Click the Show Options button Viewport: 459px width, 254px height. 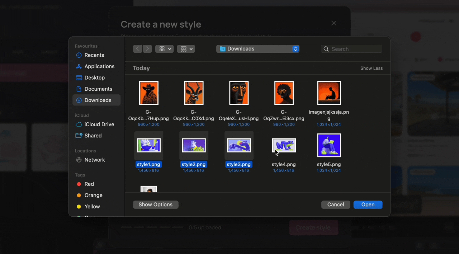156,204
